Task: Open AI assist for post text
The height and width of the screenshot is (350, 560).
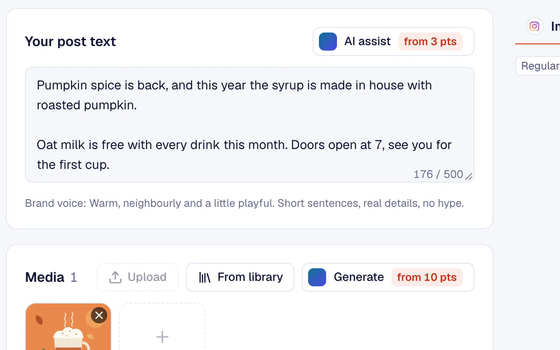Action: [x=393, y=42]
